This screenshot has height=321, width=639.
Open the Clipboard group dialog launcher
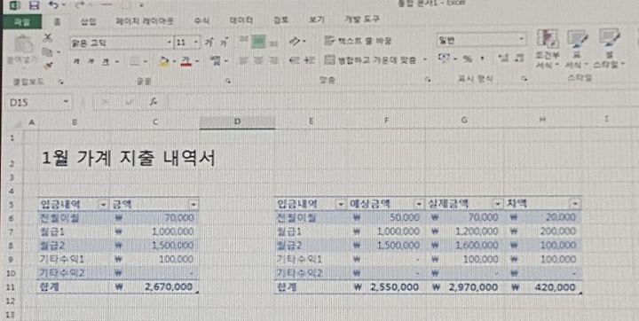[x=61, y=82]
